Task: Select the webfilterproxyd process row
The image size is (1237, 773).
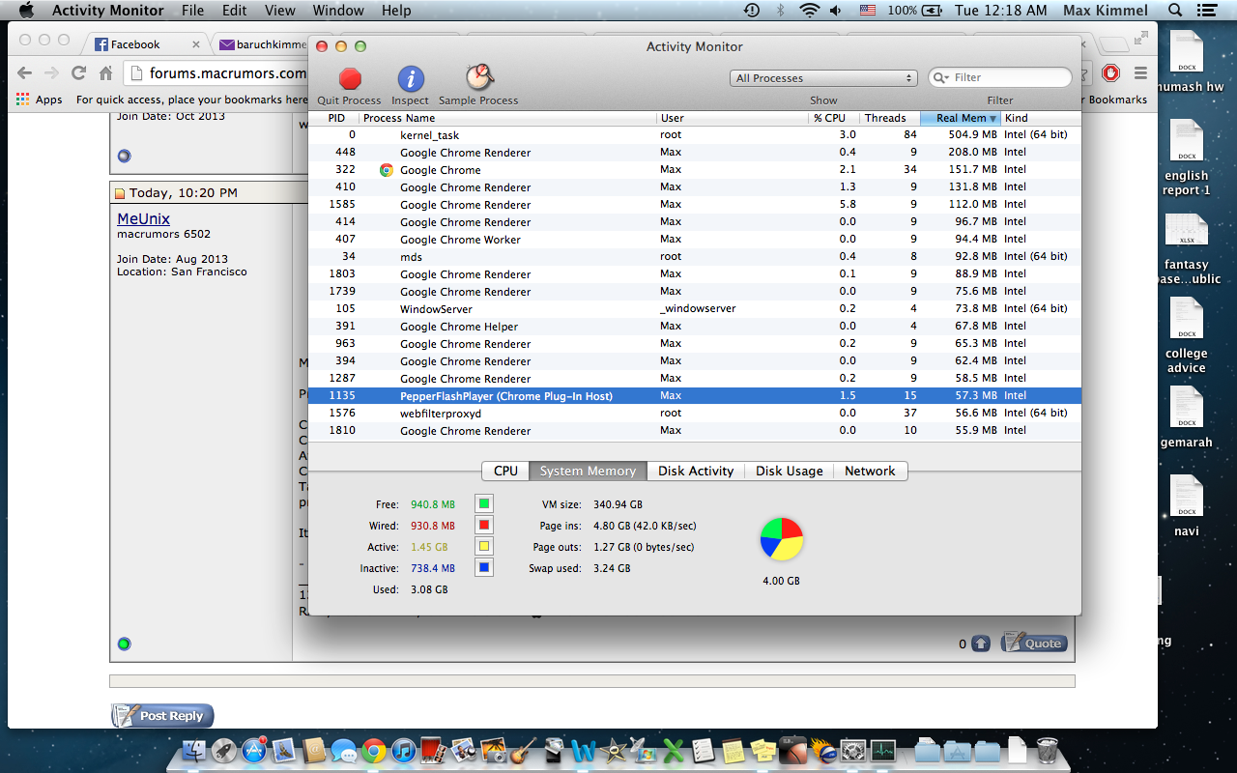Action: coord(695,413)
